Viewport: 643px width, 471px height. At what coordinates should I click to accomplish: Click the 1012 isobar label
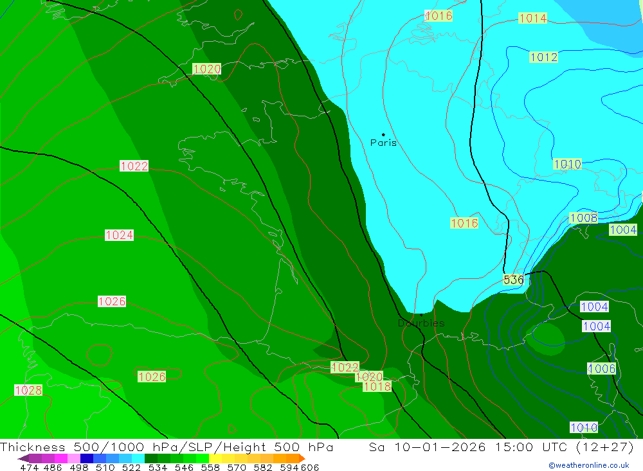(x=544, y=57)
